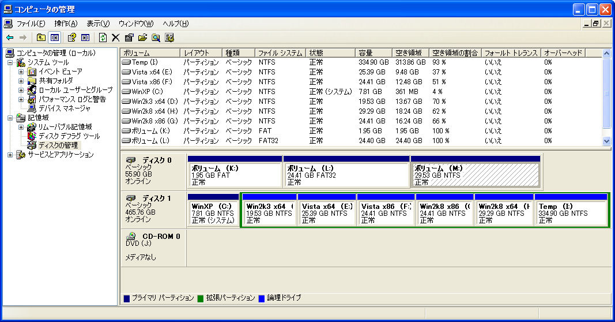Select Win2k3 x64 (D:) volume list row
This screenshot has height=322, width=615.
pos(361,102)
